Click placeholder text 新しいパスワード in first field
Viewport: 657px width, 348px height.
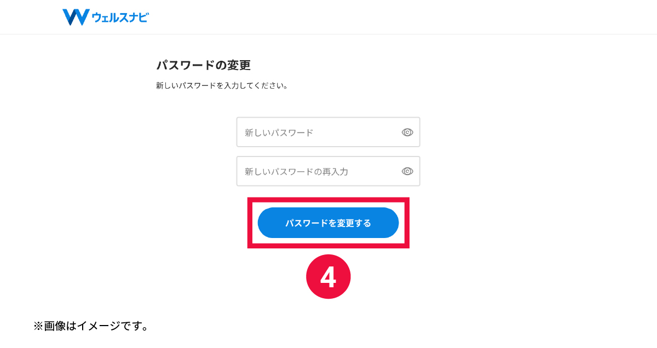click(x=279, y=132)
